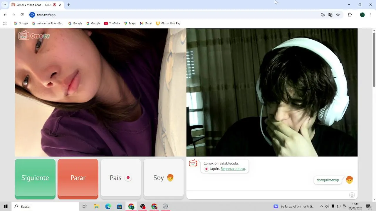Open the País country selector
Viewport: 376px width, 211px height.
pos(121,178)
